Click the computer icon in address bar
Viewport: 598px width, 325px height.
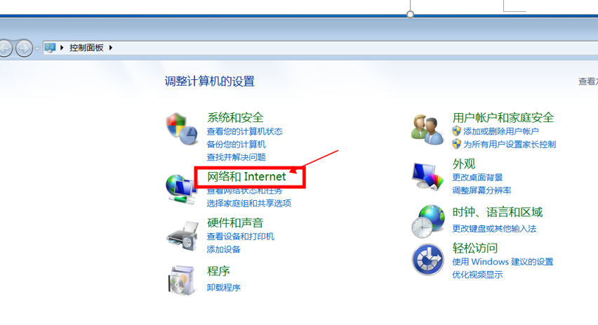point(50,48)
